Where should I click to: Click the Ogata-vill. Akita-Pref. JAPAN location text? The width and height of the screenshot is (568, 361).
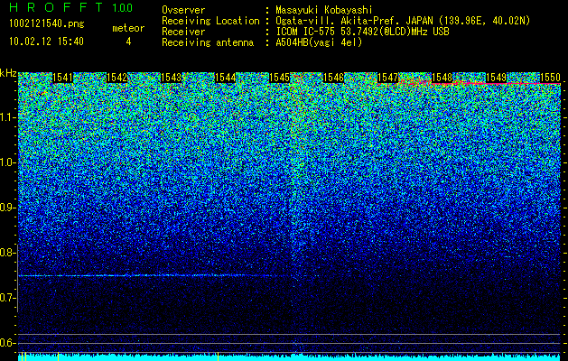coord(403,21)
